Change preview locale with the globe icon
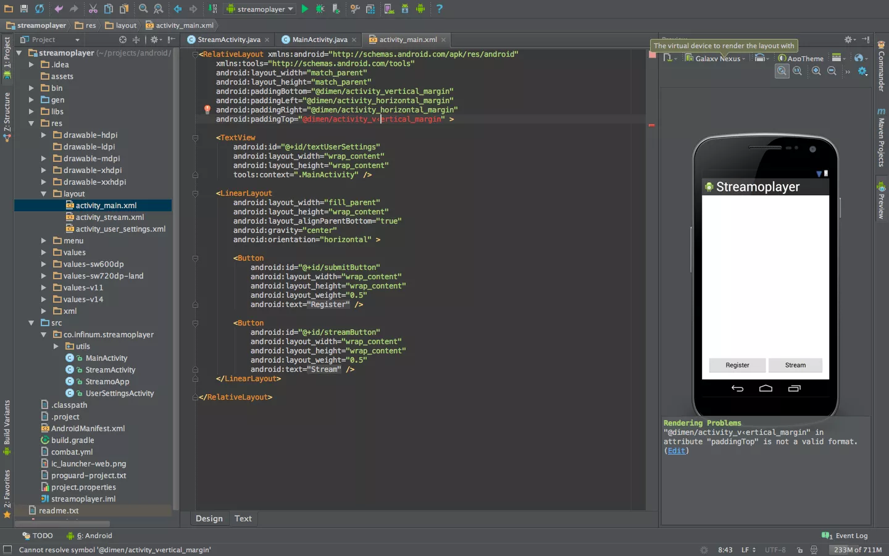 click(859, 58)
